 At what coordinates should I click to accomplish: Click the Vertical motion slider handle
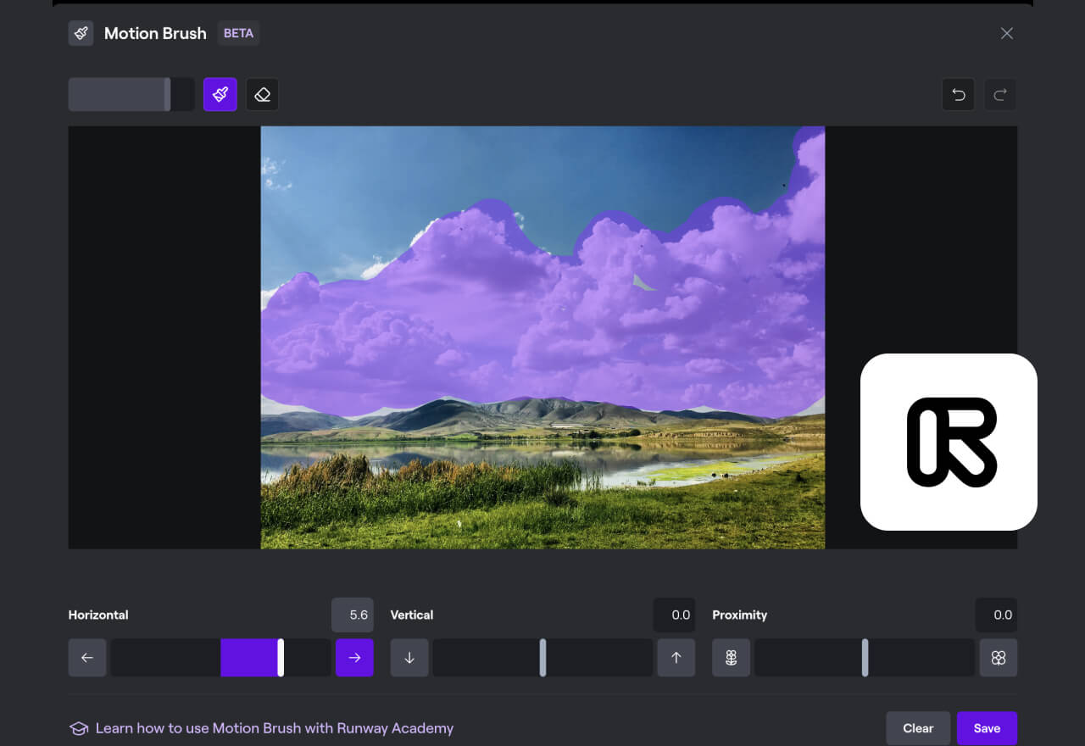pos(542,658)
